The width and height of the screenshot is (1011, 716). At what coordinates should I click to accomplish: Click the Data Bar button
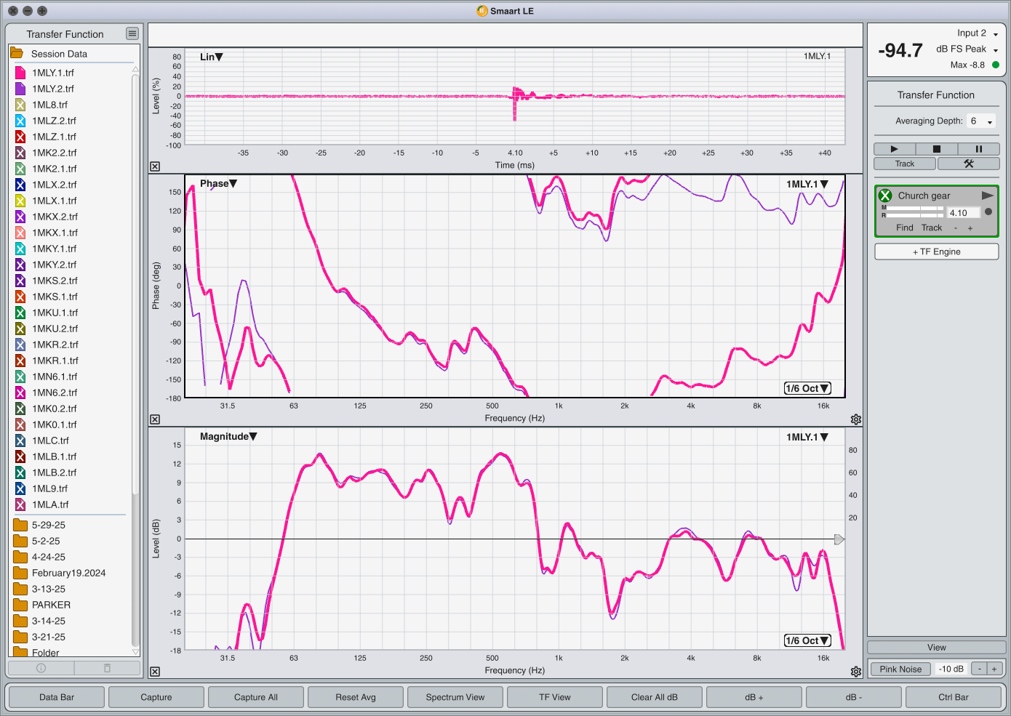click(57, 697)
